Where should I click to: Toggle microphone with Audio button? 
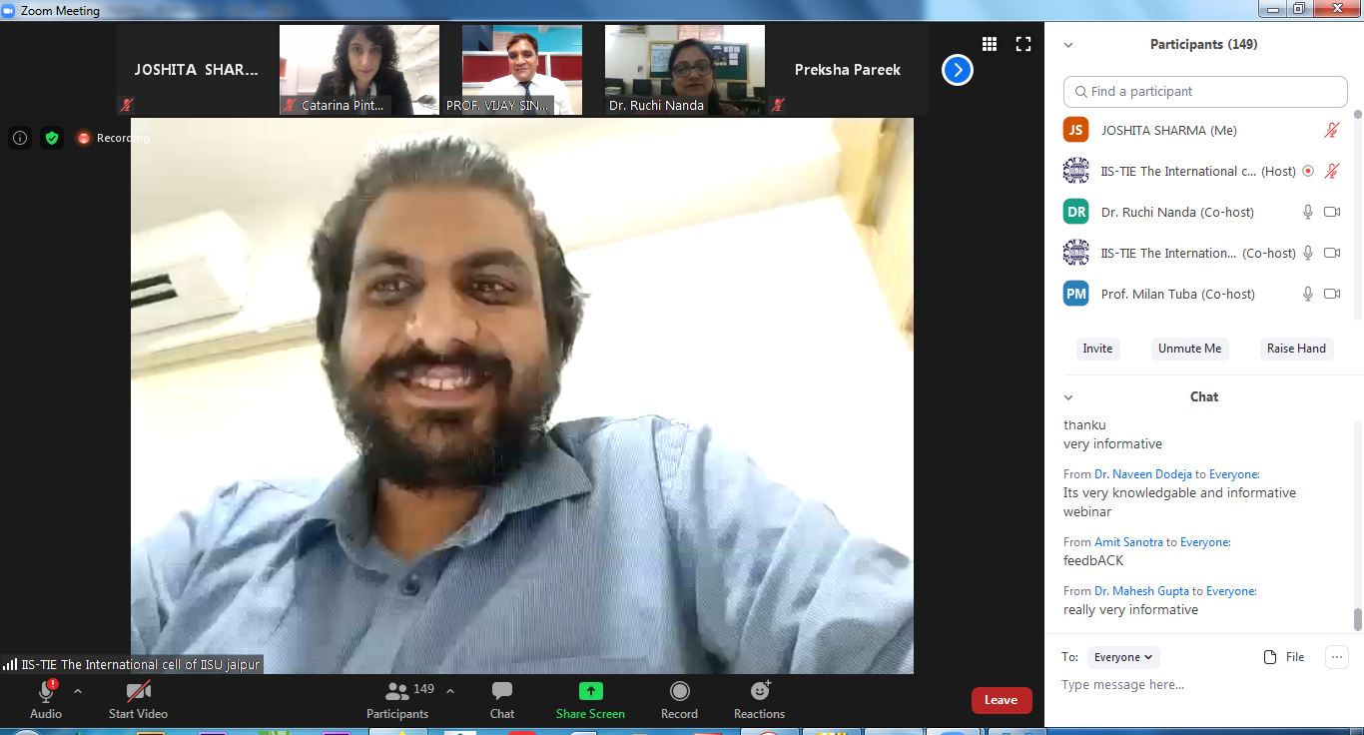click(46, 699)
